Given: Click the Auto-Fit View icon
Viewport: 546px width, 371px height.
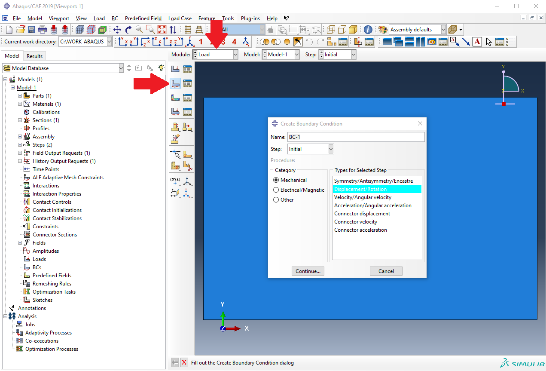Looking at the screenshot, I should tap(162, 30).
